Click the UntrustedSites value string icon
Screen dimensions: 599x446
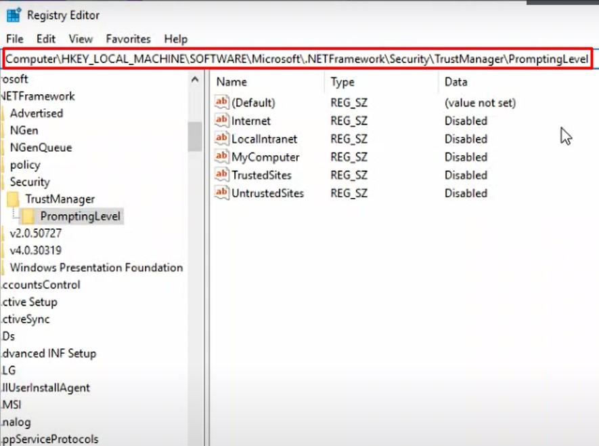point(221,192)
